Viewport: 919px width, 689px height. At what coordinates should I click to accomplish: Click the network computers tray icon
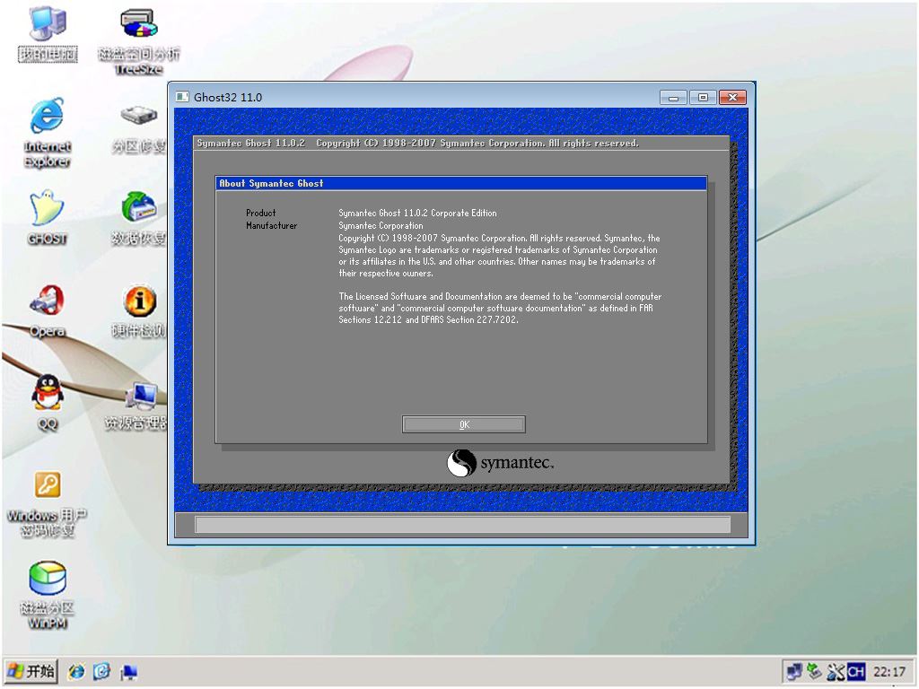tap(794, 671)
